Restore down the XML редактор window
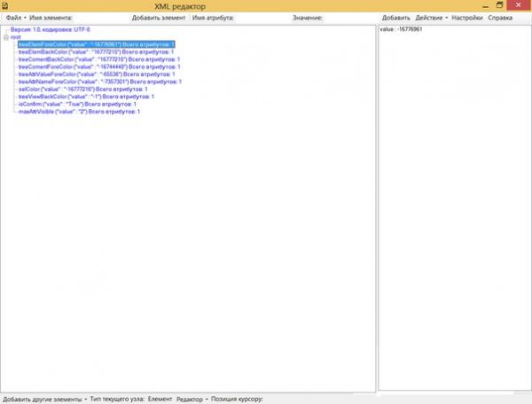 coord(499,5)
